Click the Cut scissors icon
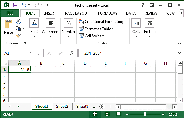184x118 pixels. pyautogui.click(x=18, y=21)
